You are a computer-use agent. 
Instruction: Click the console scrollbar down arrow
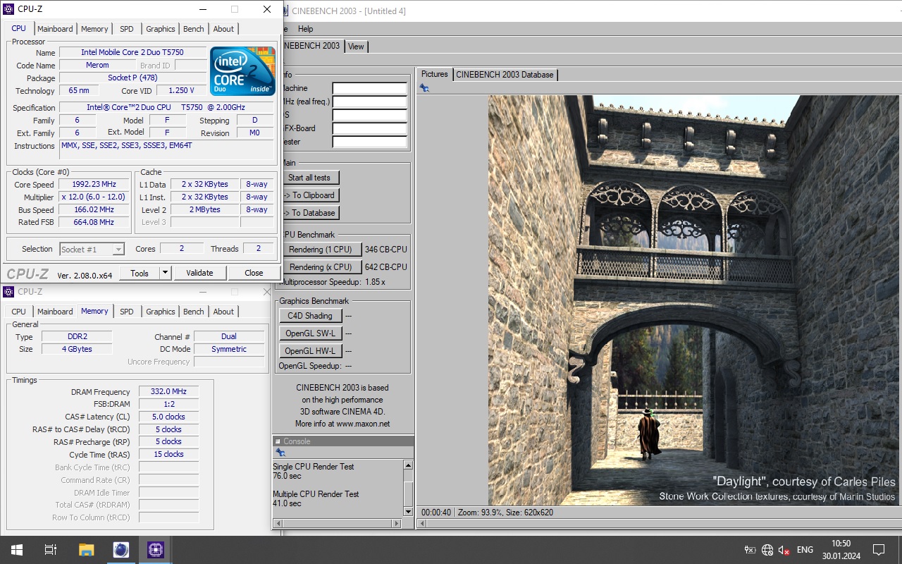pos(408,511)
